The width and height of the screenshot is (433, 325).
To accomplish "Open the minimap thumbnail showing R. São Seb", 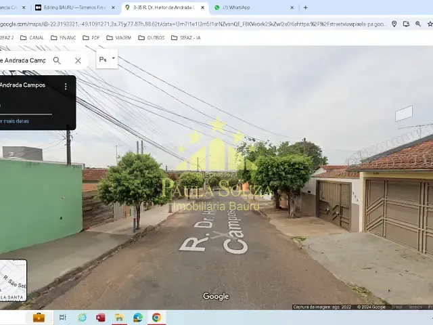I will coord(14,280).
